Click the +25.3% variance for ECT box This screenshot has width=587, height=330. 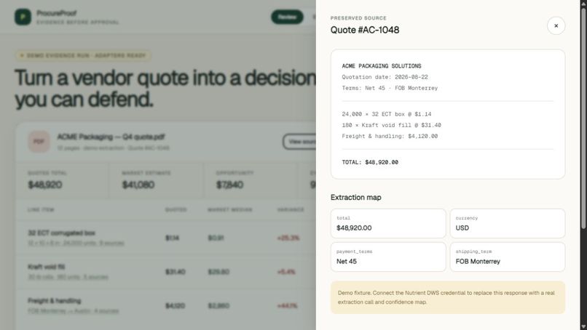pyautogui.click(x=288, y=238)
